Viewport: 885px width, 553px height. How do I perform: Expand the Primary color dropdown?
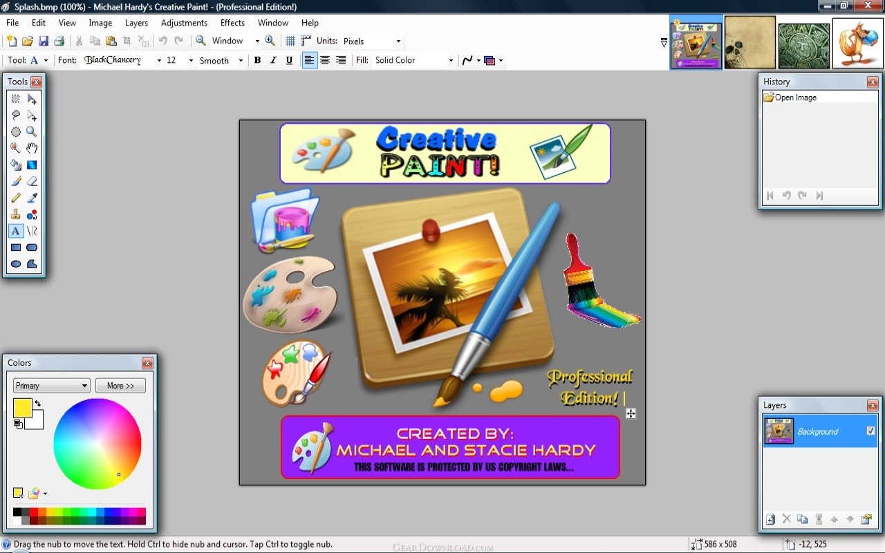point(52,386)
